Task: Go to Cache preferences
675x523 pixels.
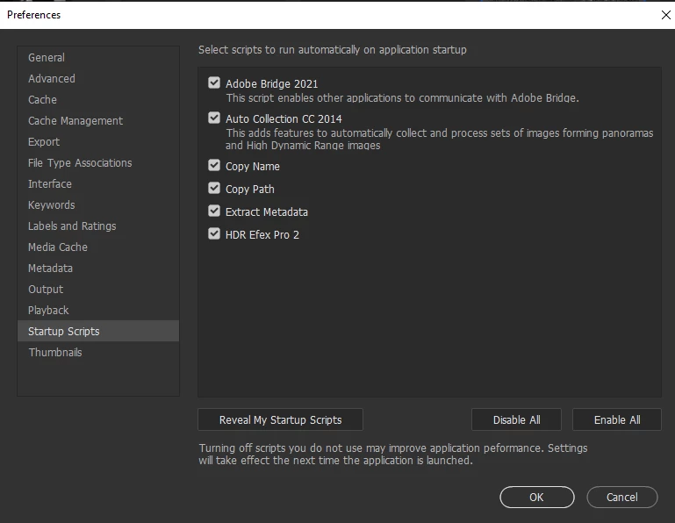Action: point(98,99)
